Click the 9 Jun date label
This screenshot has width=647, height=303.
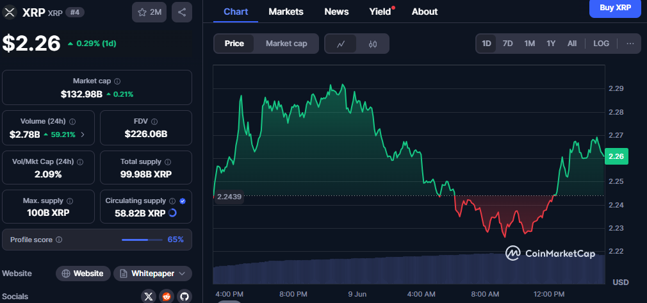point(357,294)
